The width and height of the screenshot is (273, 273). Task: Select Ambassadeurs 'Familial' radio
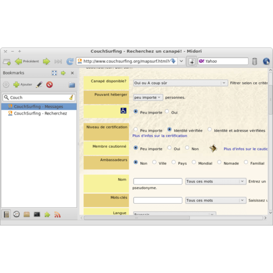[246, 162]
